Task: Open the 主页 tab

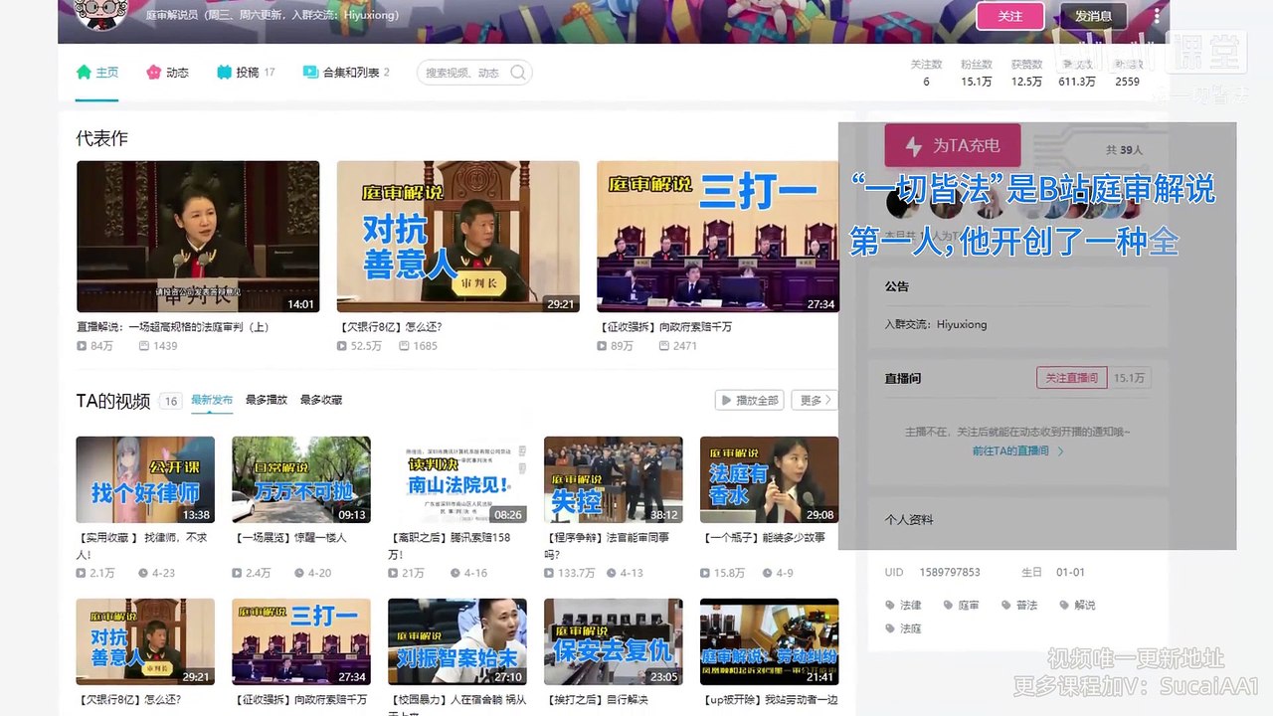Action: [97, 73]
